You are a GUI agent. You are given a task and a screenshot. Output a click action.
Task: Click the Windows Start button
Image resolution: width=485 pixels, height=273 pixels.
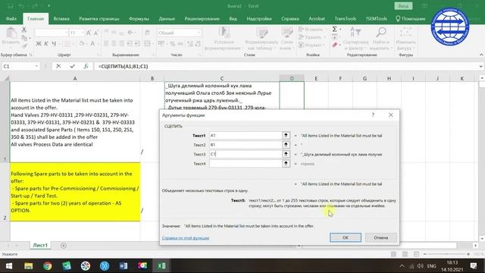click(x=9, y=265)
